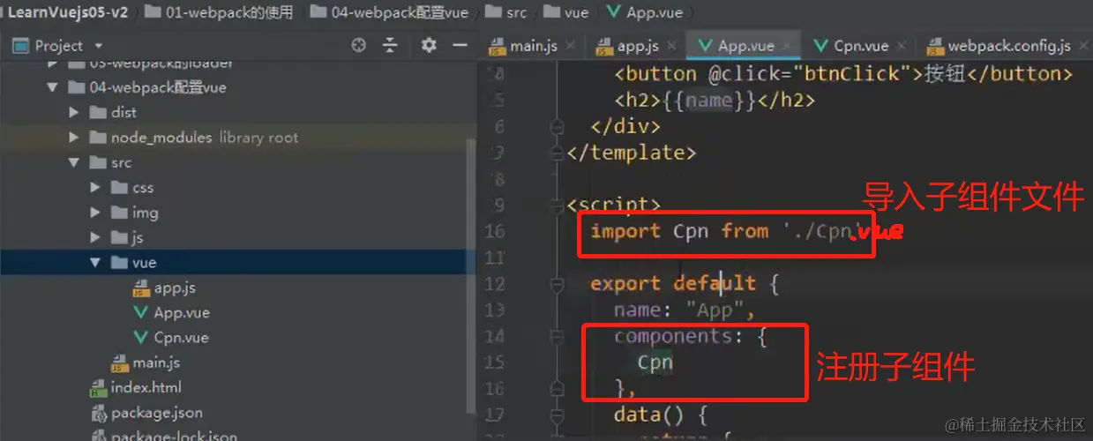
Task: Click the vue breadcrumb
Action: (565, 12)
